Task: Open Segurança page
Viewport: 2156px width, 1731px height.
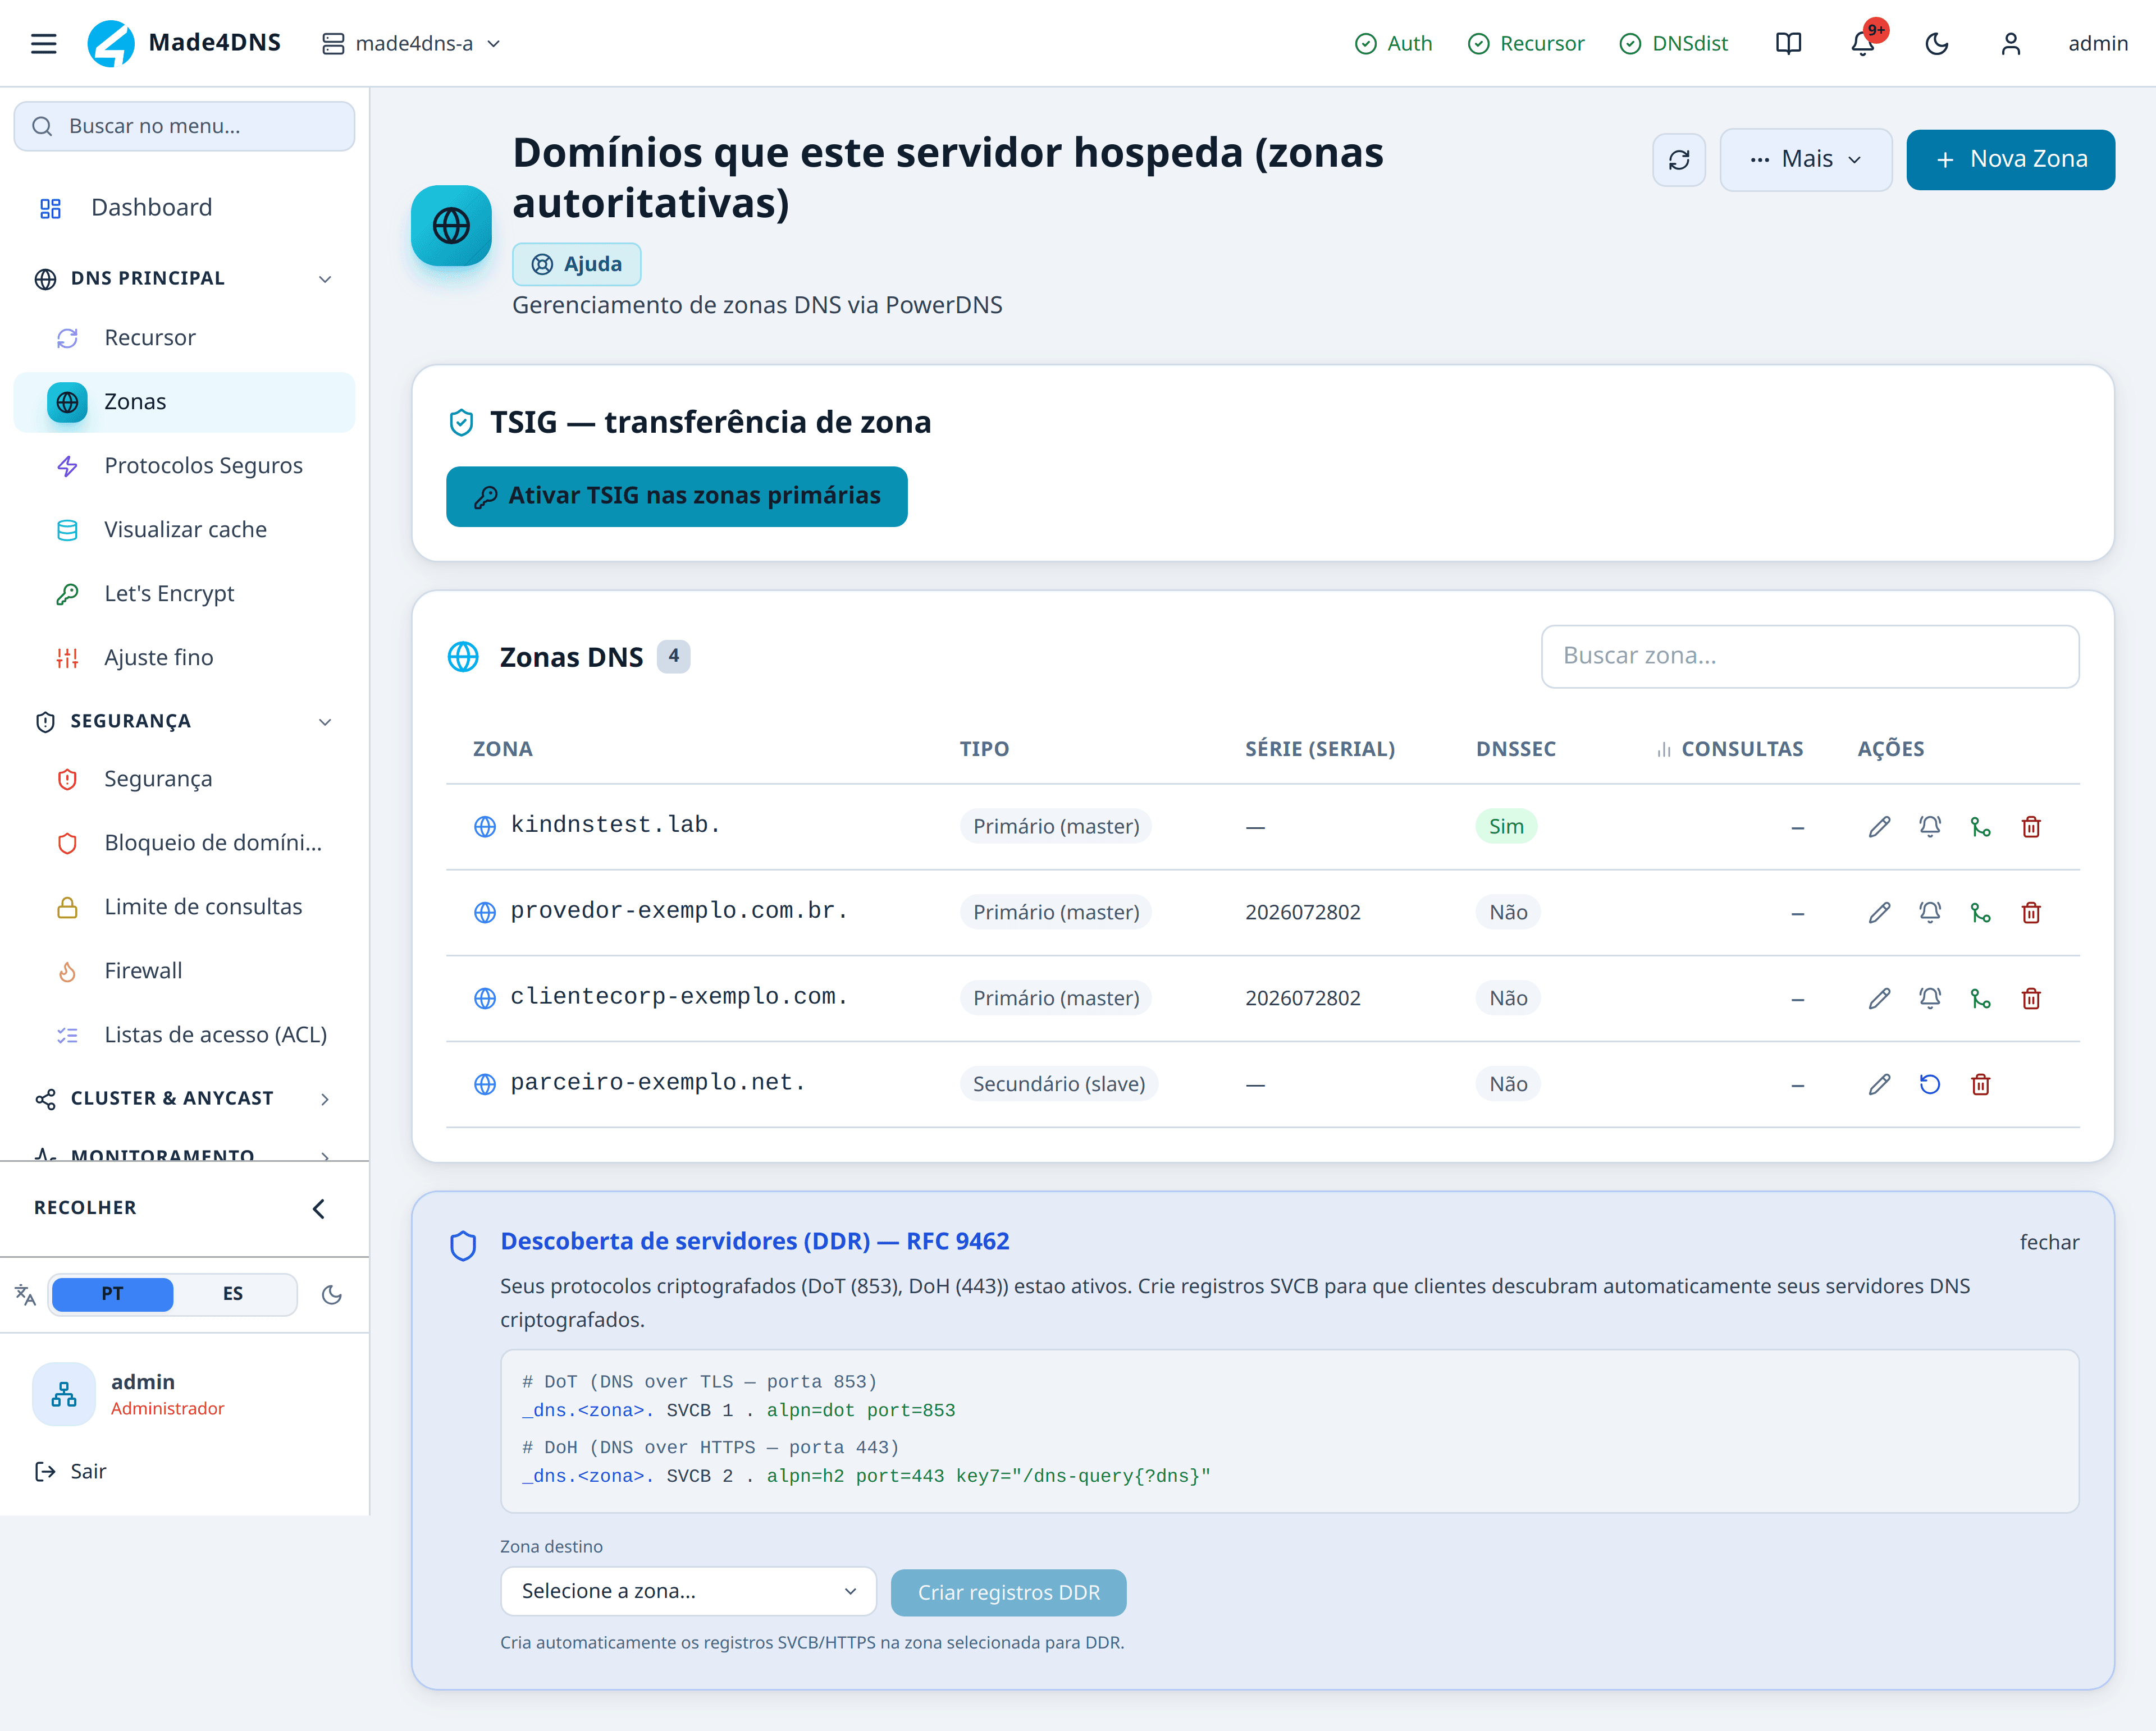Action: [184, 779]
